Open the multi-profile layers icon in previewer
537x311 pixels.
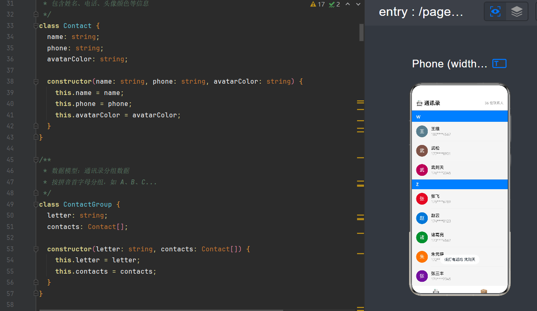pos(517,12)
